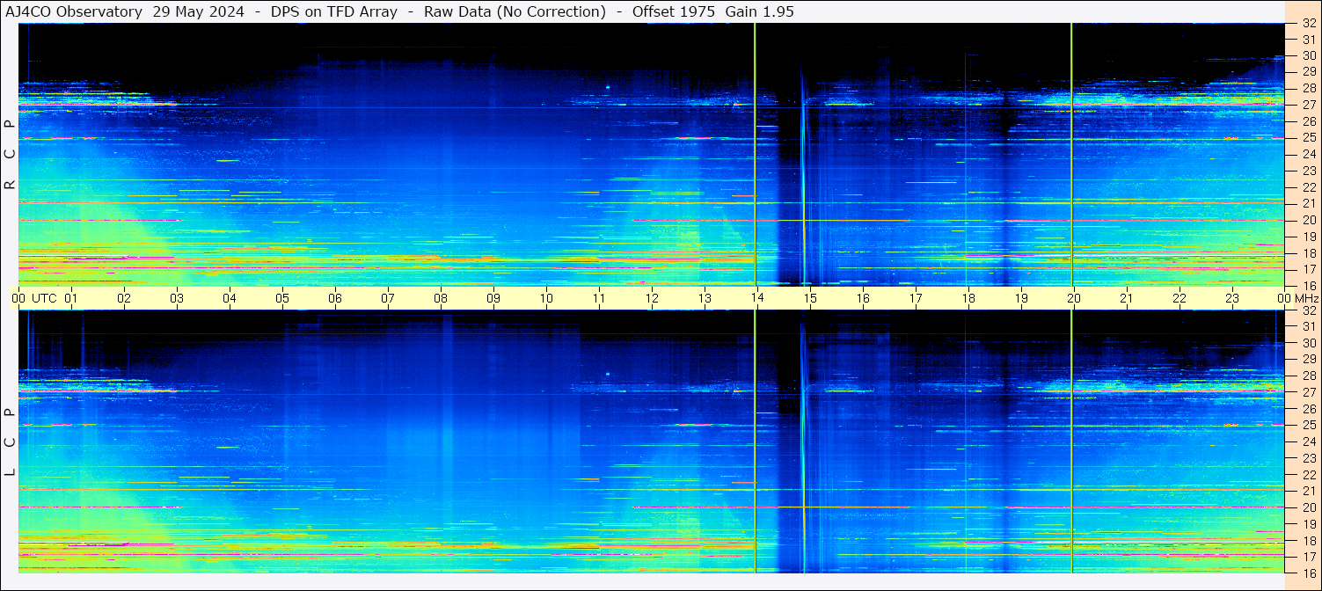This screenshot has width=1322, height=591.
Task: Click the 32 MHz label on the LCP frequency scale
Action: 1308,310
